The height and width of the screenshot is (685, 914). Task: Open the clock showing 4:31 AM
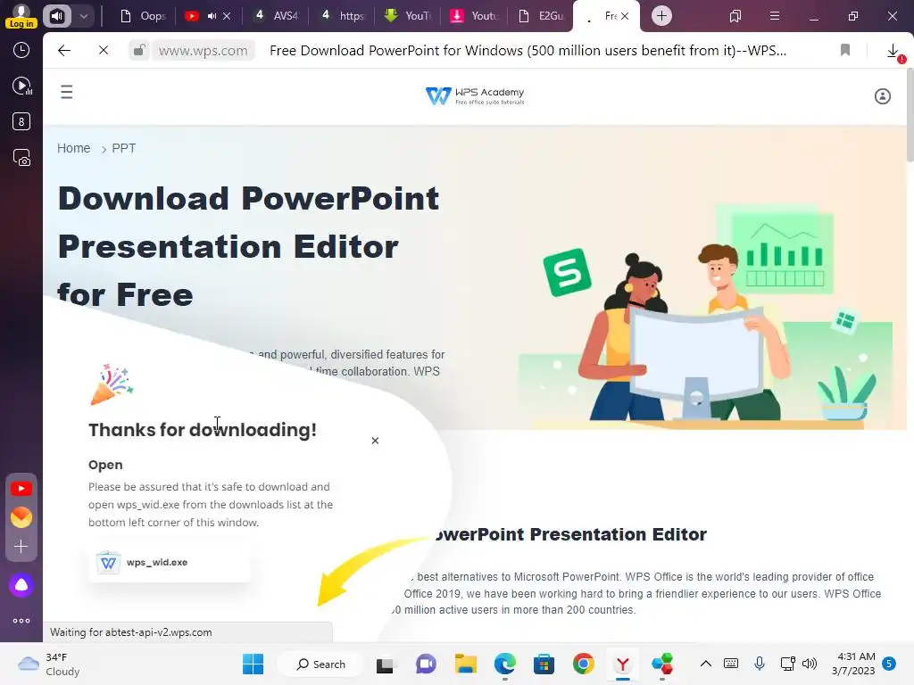point(853,664)
